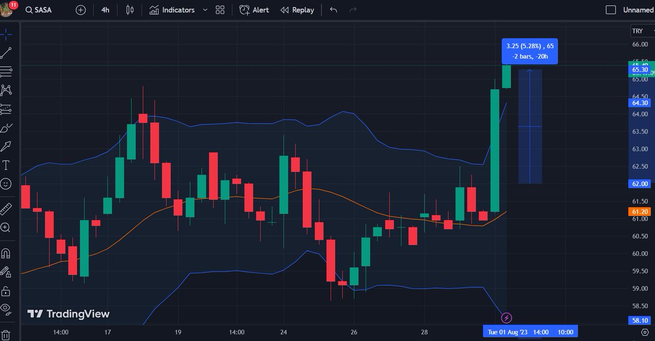The image size is (655, 341).
Task: Click the 28 date on time axis
Action: coord(424,332)
